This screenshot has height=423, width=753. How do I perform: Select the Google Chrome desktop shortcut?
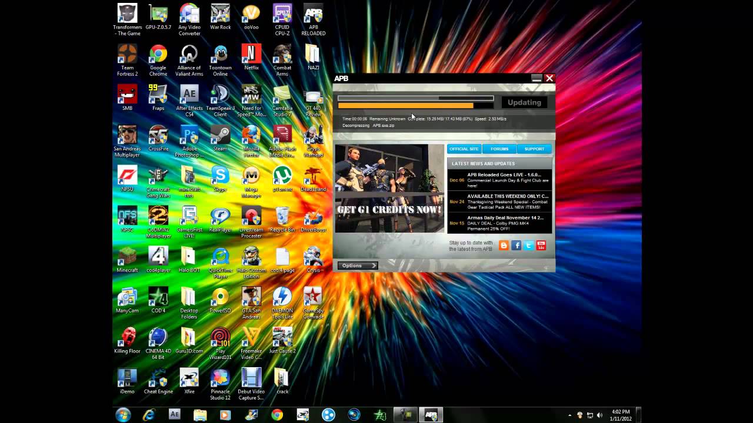point(158,61)
